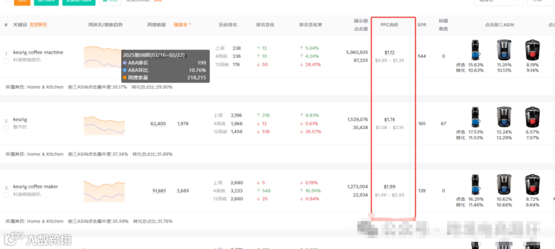Click the trend chart beside 62,400

[104, 125]
